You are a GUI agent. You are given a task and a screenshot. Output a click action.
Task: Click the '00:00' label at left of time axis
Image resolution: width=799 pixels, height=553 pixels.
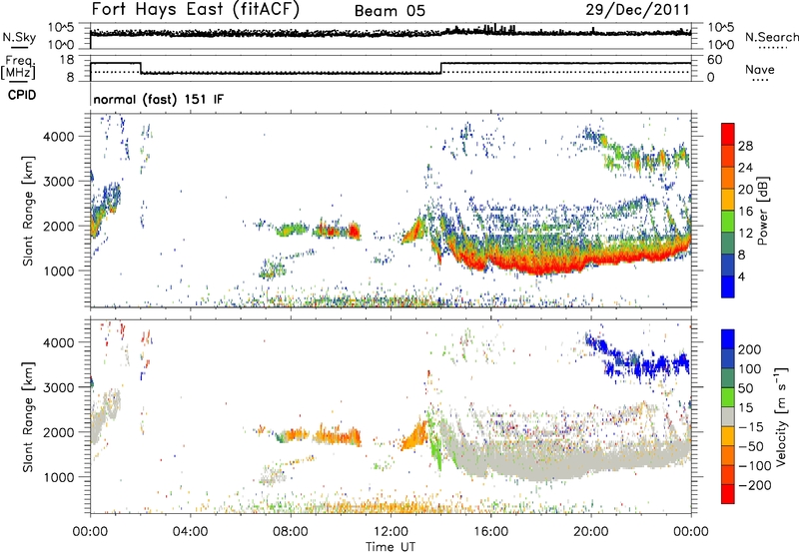90,532
